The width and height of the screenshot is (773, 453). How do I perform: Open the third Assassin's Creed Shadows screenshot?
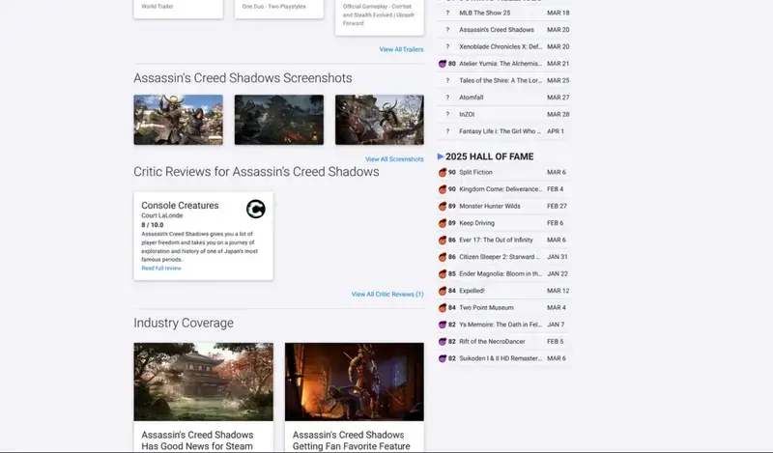[x=379, y=120]
